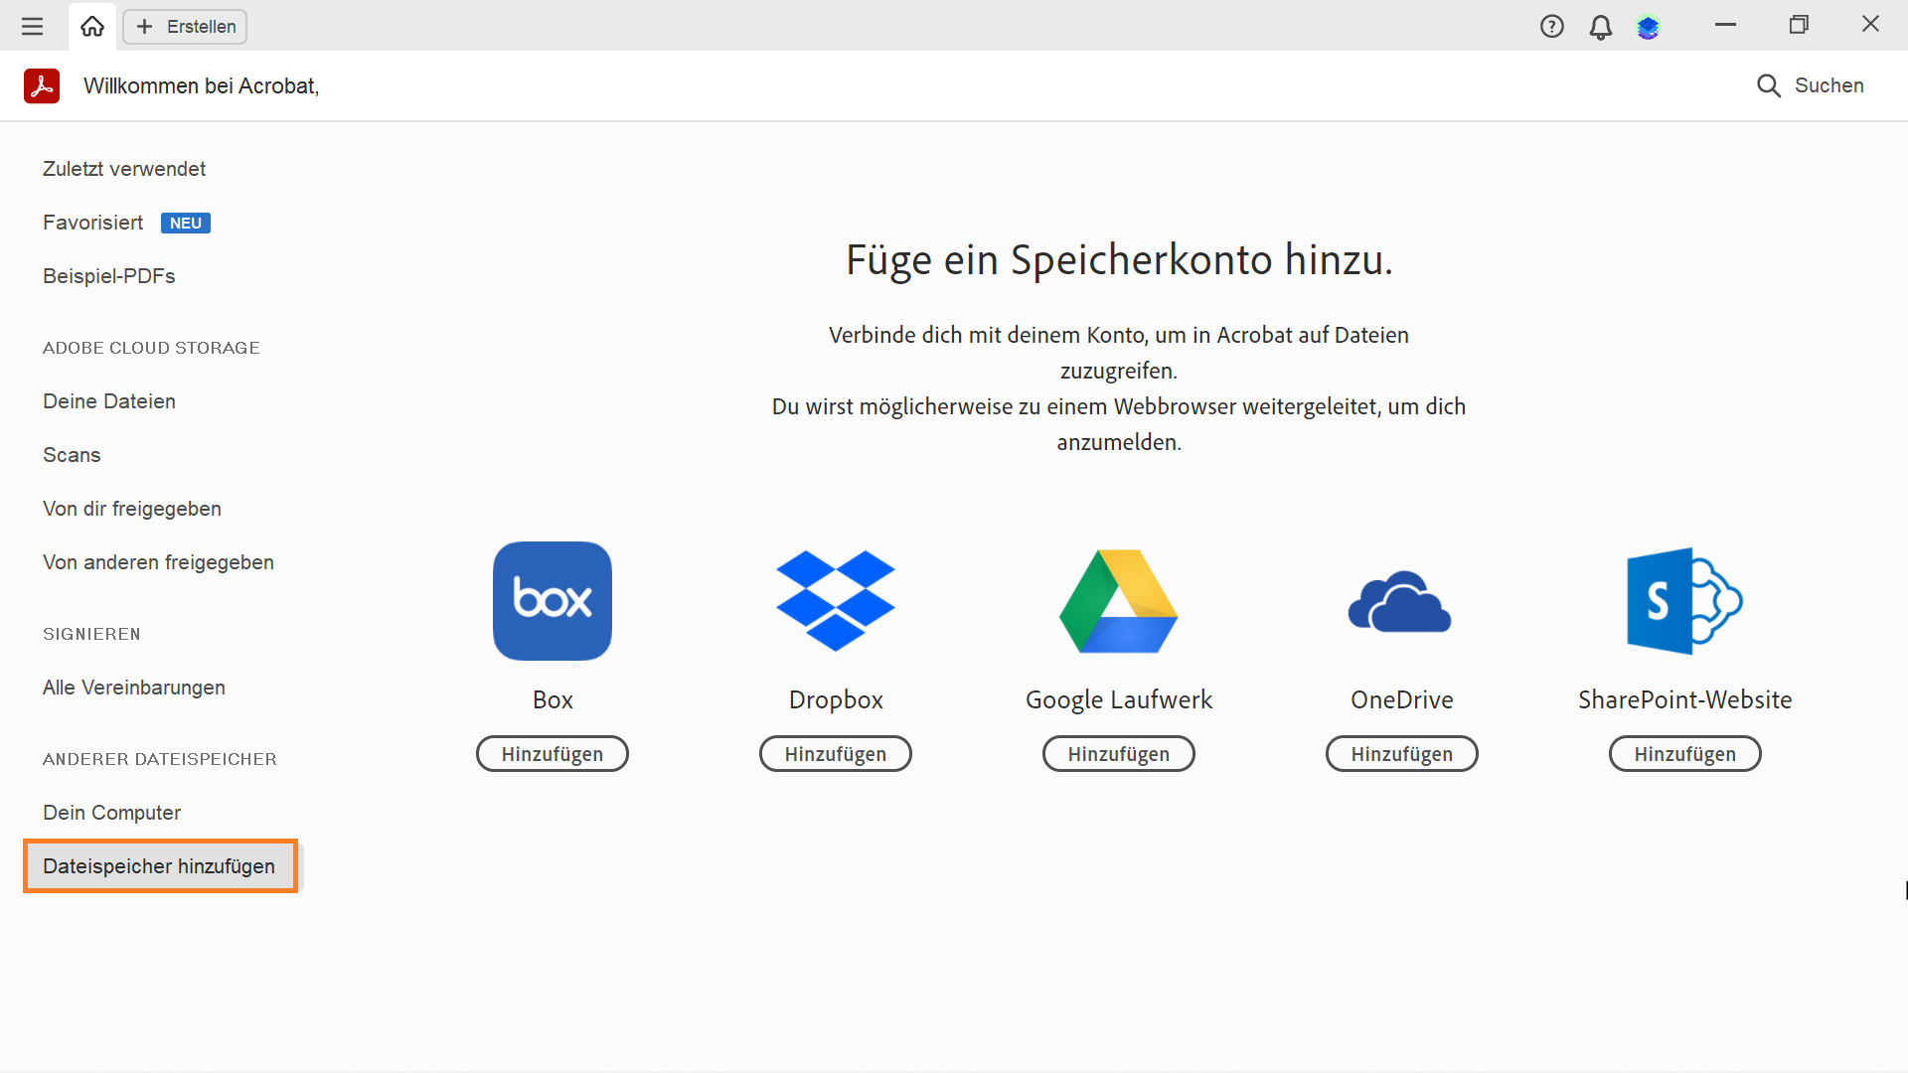Open Deine Dateien cloud storage
Screen dimensions: 1908x1073
[x=109, y=401]
